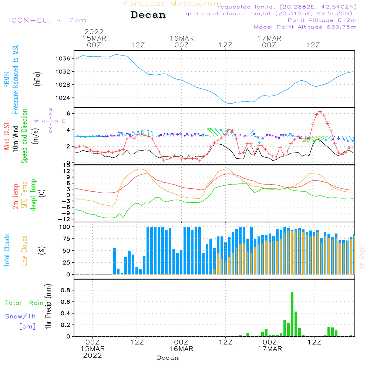
Task: Click the orange 'Low Clouds' label
Action: click(x=24, y=250)
